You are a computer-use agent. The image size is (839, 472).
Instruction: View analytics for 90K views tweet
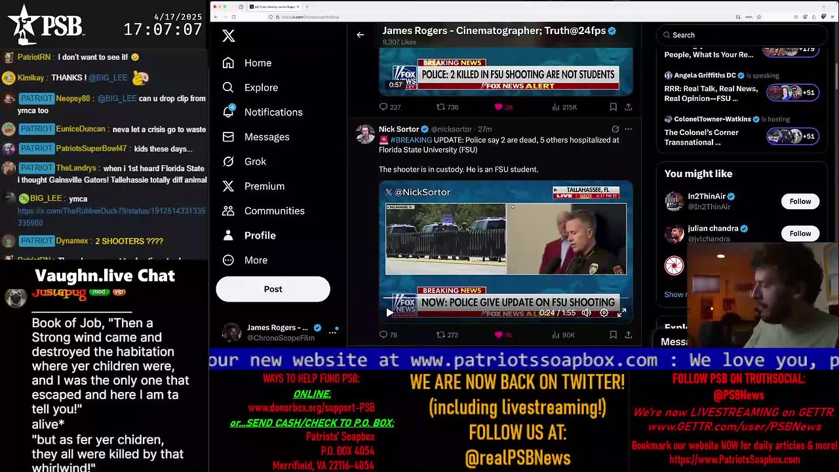(x=563, y=335)
